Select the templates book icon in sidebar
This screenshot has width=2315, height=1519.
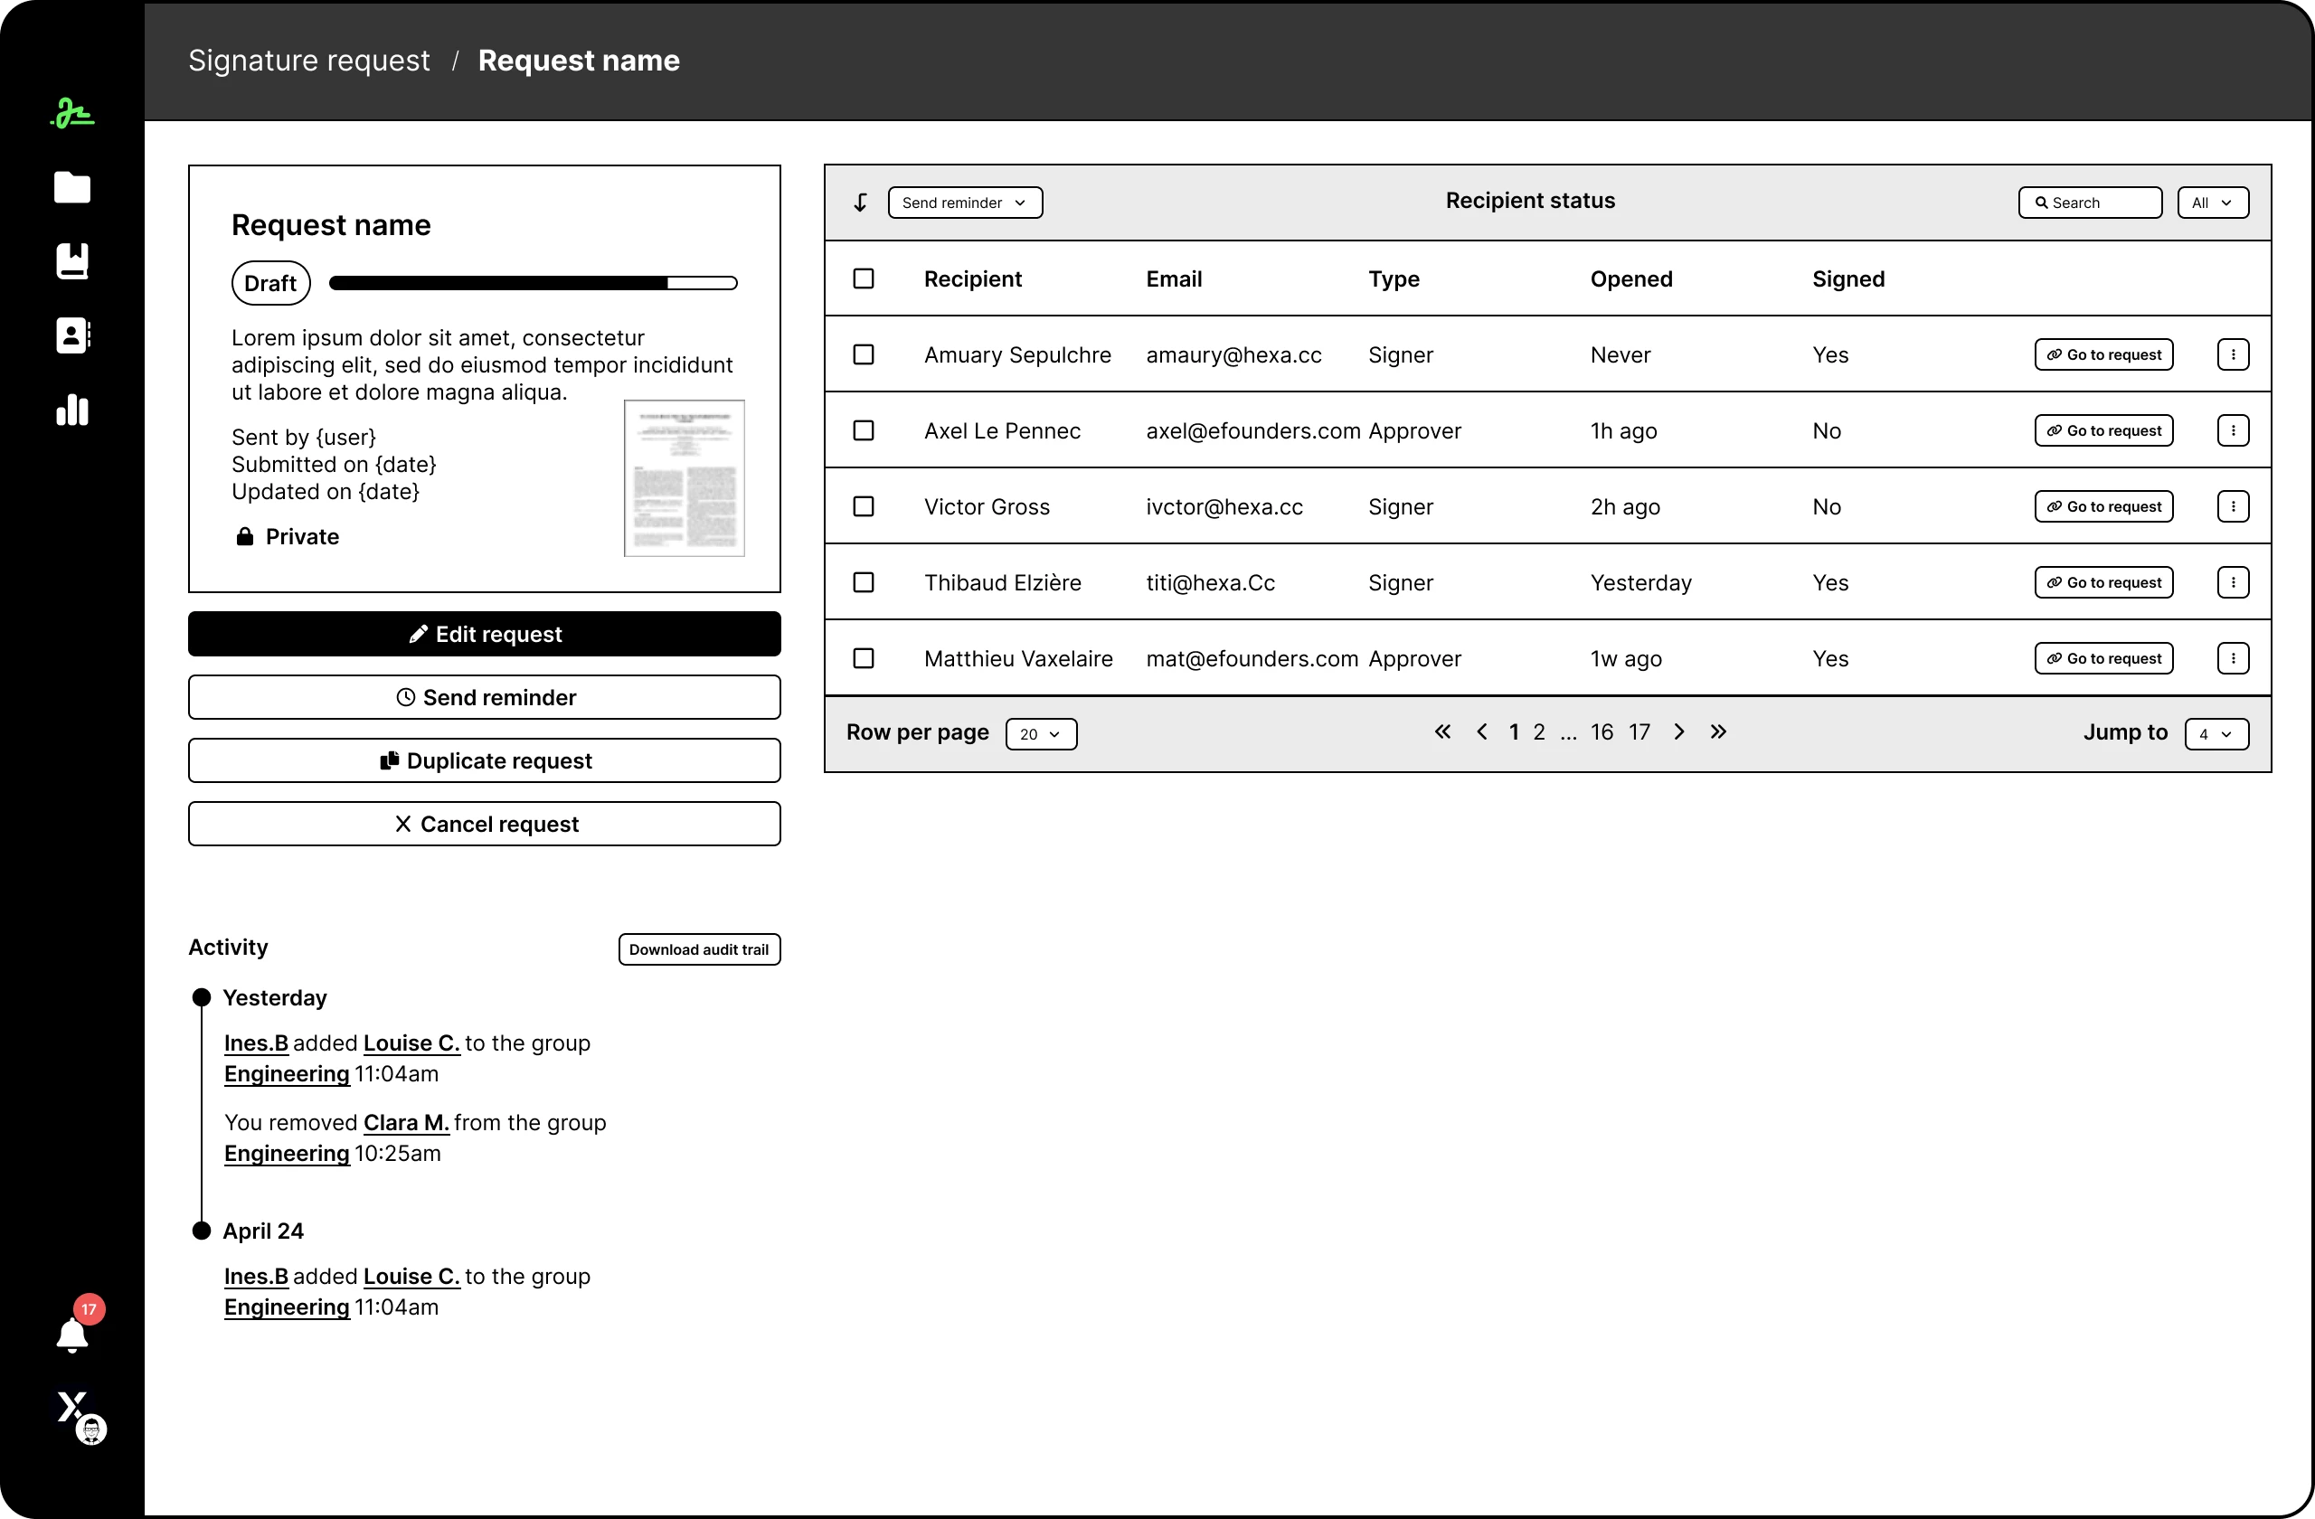tap(72, 261)
